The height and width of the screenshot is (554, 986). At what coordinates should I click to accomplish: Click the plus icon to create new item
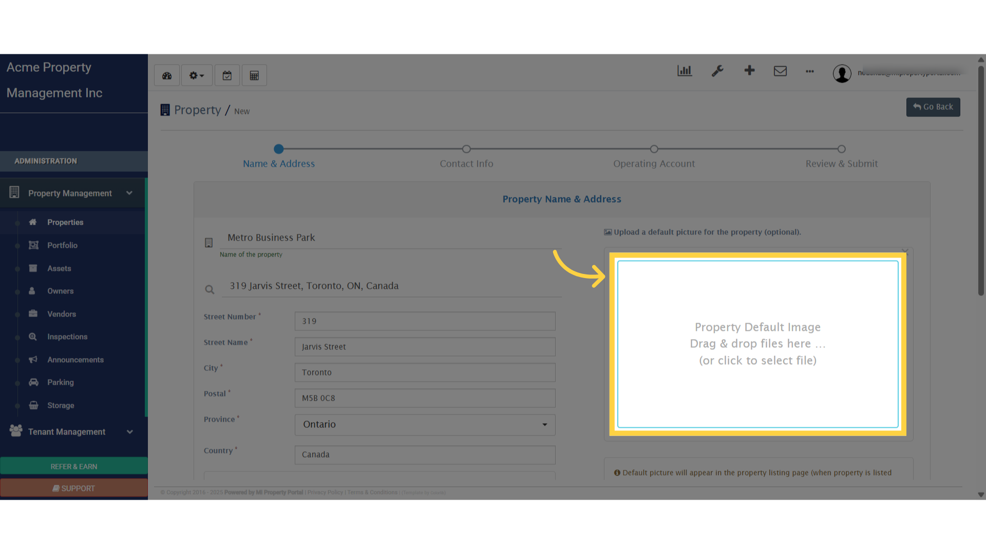pos(749,71)
